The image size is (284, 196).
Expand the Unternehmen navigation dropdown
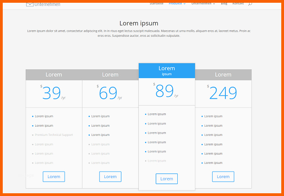(x=203, y=4)
